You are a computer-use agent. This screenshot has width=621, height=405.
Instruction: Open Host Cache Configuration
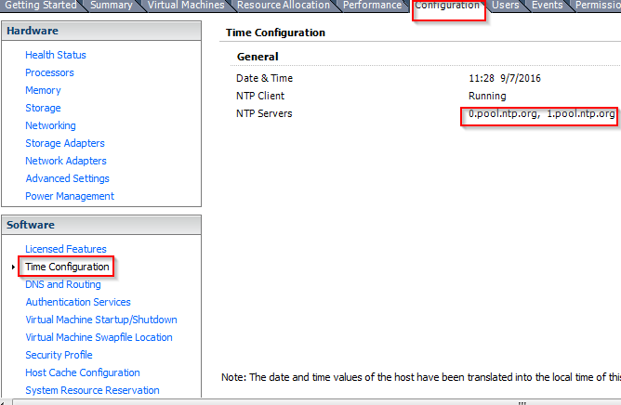point(83,372)
